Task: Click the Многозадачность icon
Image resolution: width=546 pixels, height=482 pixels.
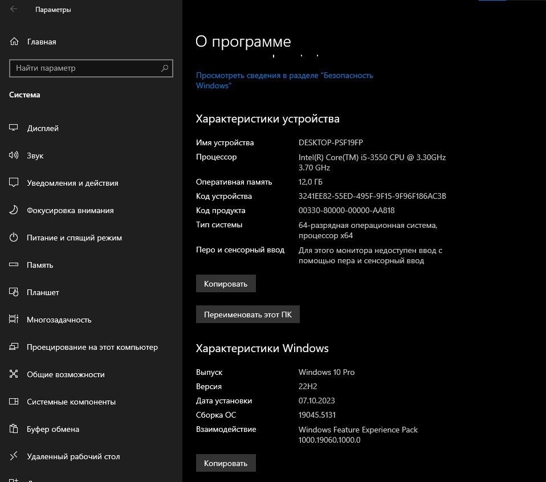Action: [x=14, y=319]
